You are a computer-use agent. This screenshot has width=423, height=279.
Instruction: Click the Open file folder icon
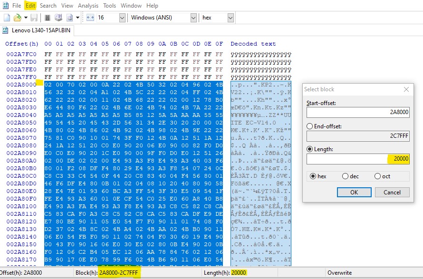17,18
